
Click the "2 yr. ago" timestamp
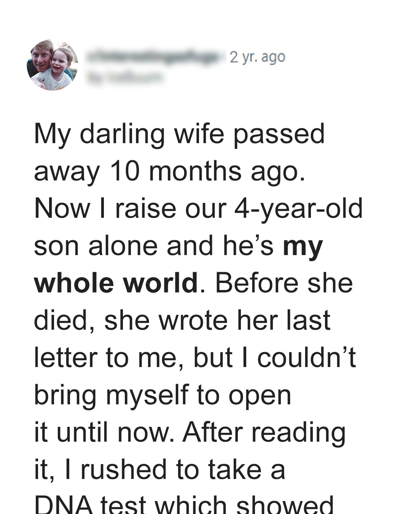pyautogui.click(x=257, y=57)
